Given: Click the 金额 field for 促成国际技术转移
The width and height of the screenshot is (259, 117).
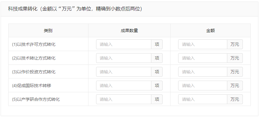Looking at the screenshot, I should coord(203,86).
